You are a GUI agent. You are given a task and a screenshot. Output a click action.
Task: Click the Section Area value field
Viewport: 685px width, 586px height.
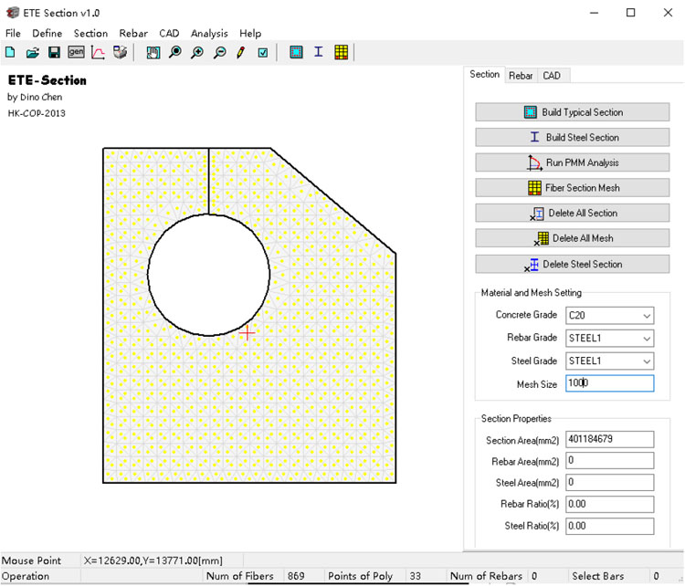pyautogui.click(x=610, y=439)
